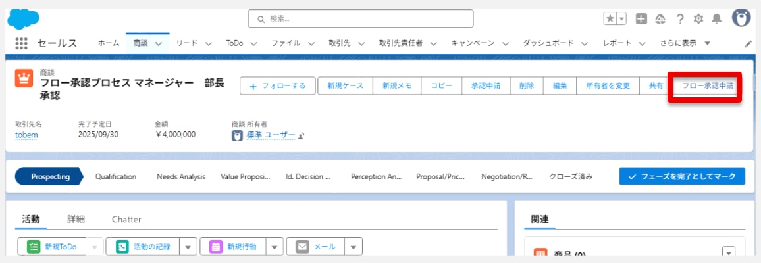
Task: Open the help question mark icon
Action: click(680, 19)
